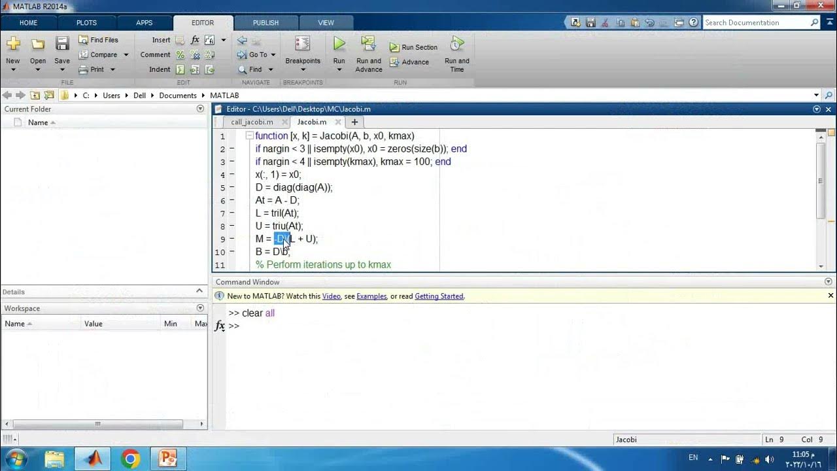Click the fx insert function icon
The width and height of the screenshot is (837, 471).
(195, 40)
